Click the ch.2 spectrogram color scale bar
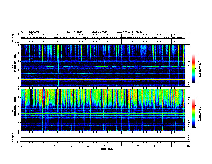The image size is (212, 164). (x=194, y=113)
